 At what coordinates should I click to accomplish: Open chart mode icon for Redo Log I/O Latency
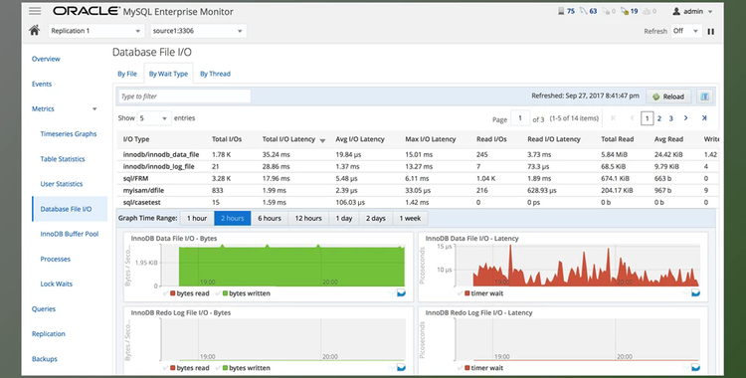pyautogui.click(x=695, y=367)
